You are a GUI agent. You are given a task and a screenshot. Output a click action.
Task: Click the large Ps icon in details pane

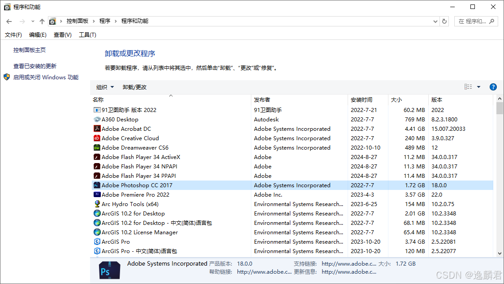(x=110, y=270)
